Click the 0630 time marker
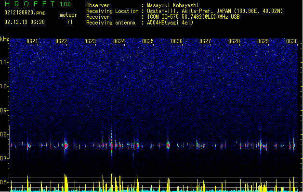 coord(292,41)
